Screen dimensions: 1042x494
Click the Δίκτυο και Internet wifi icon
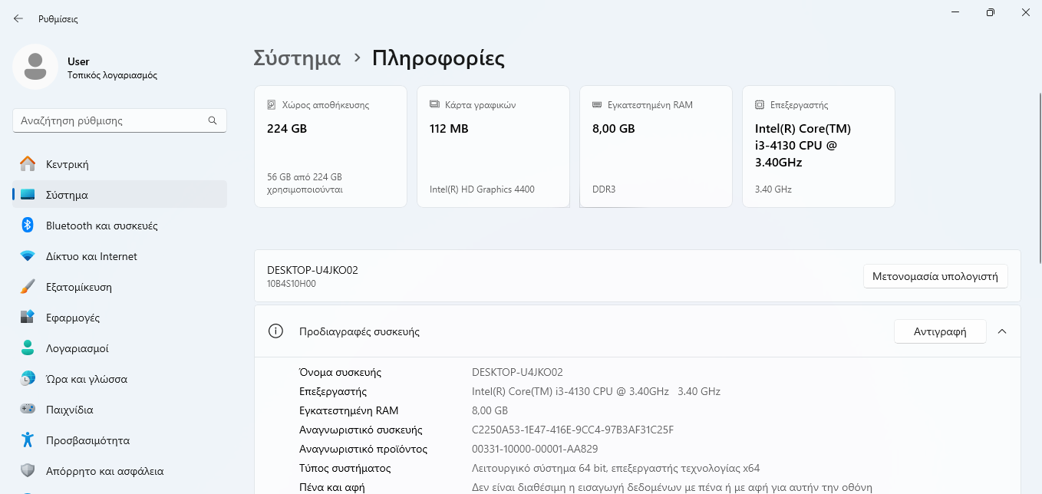(x=28, y=256)
